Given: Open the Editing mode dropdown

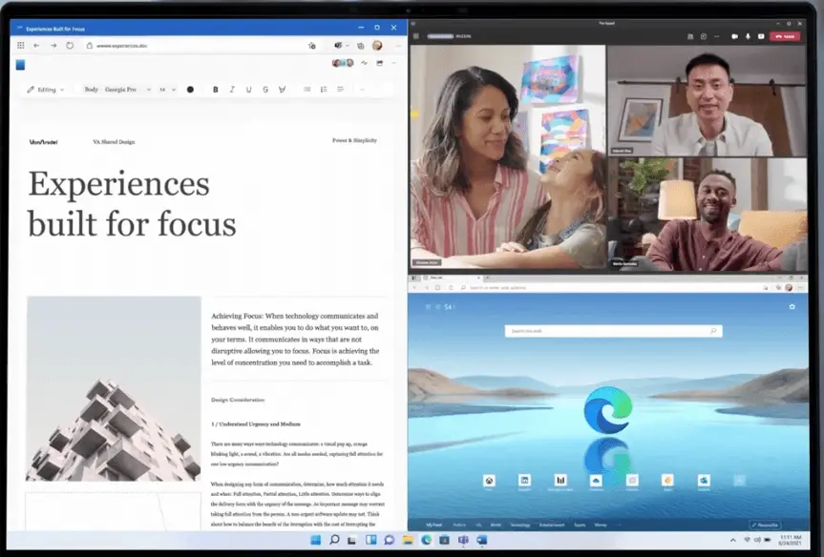Looking at the screenshot, I should coord(46,90).
